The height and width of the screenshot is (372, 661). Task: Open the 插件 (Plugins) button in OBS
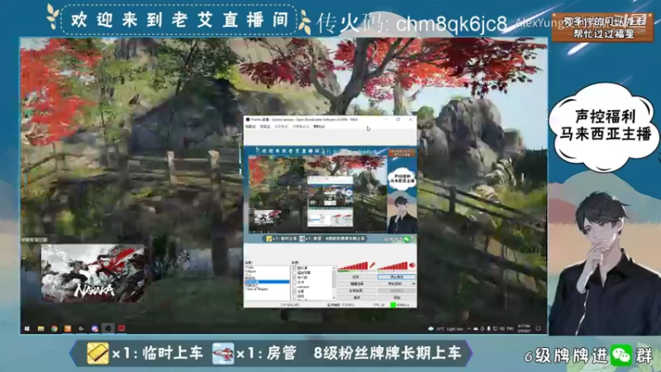tap(357, 298)
